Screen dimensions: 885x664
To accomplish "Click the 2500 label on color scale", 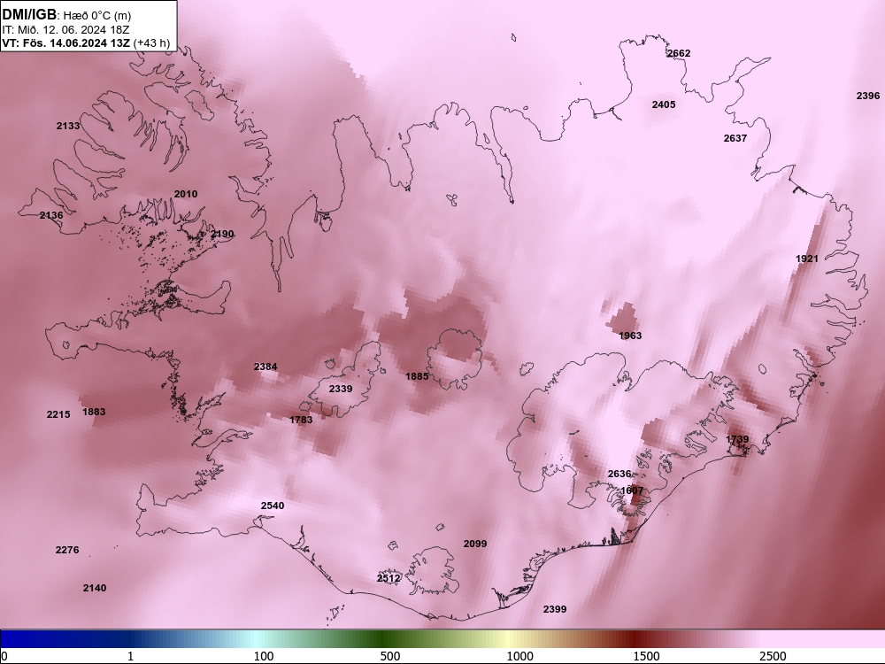I will (x=773, y=656).
